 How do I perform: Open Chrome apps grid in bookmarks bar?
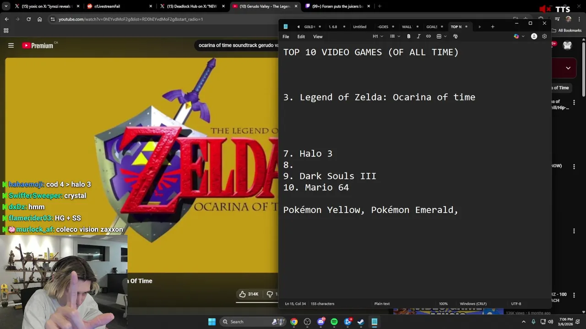point(6,31)
